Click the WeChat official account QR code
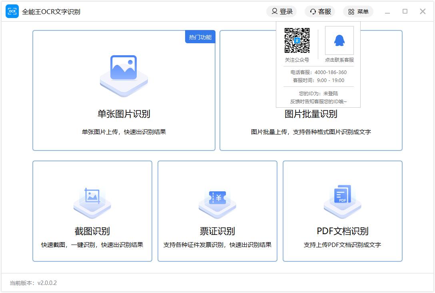The width and height of the screenshot is (435, 293). 297,40
